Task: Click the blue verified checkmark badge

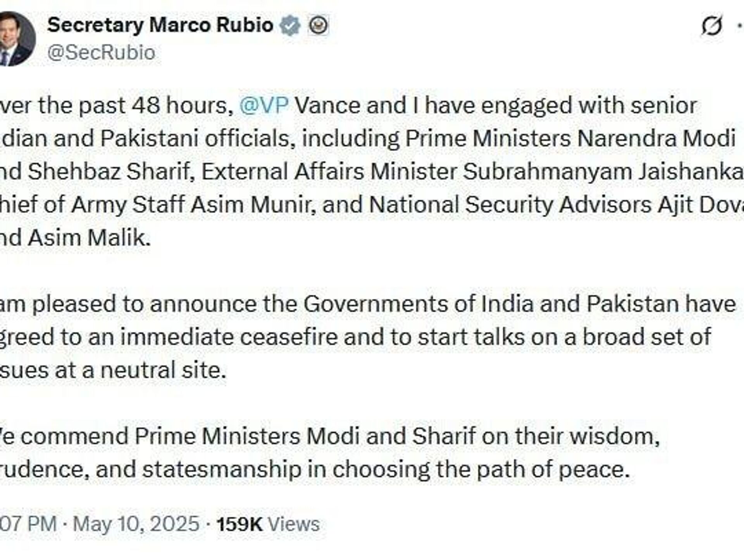Action: [290, 26]
